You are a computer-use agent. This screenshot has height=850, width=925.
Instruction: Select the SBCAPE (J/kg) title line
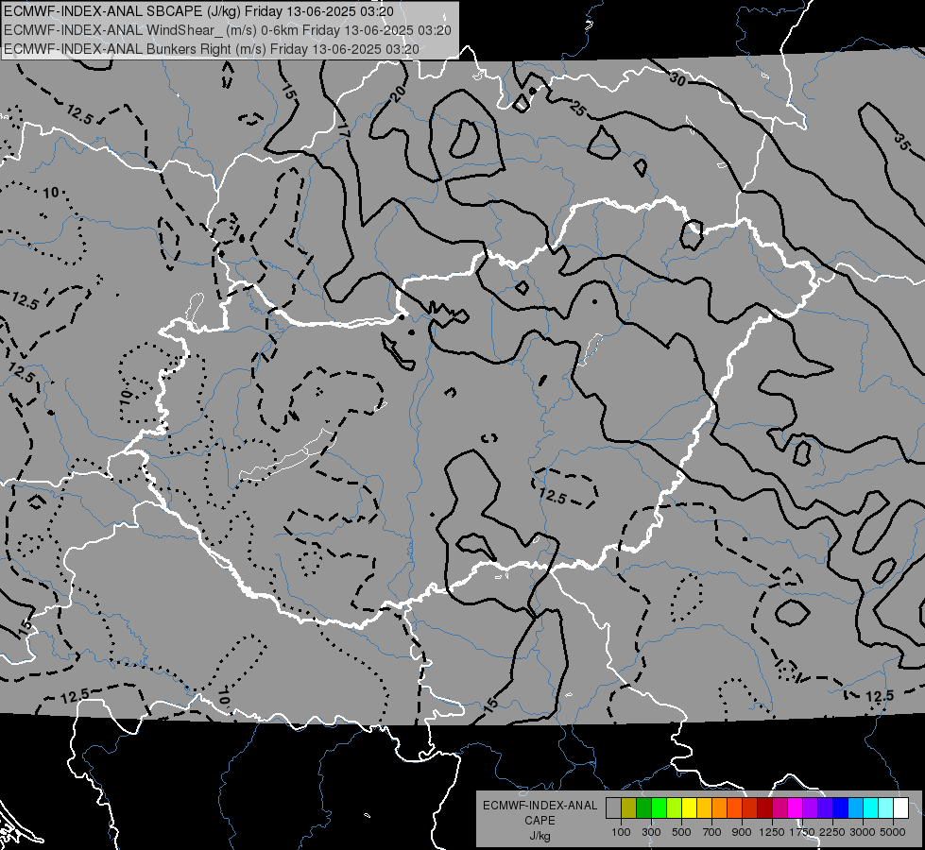[x=198, y=11]
